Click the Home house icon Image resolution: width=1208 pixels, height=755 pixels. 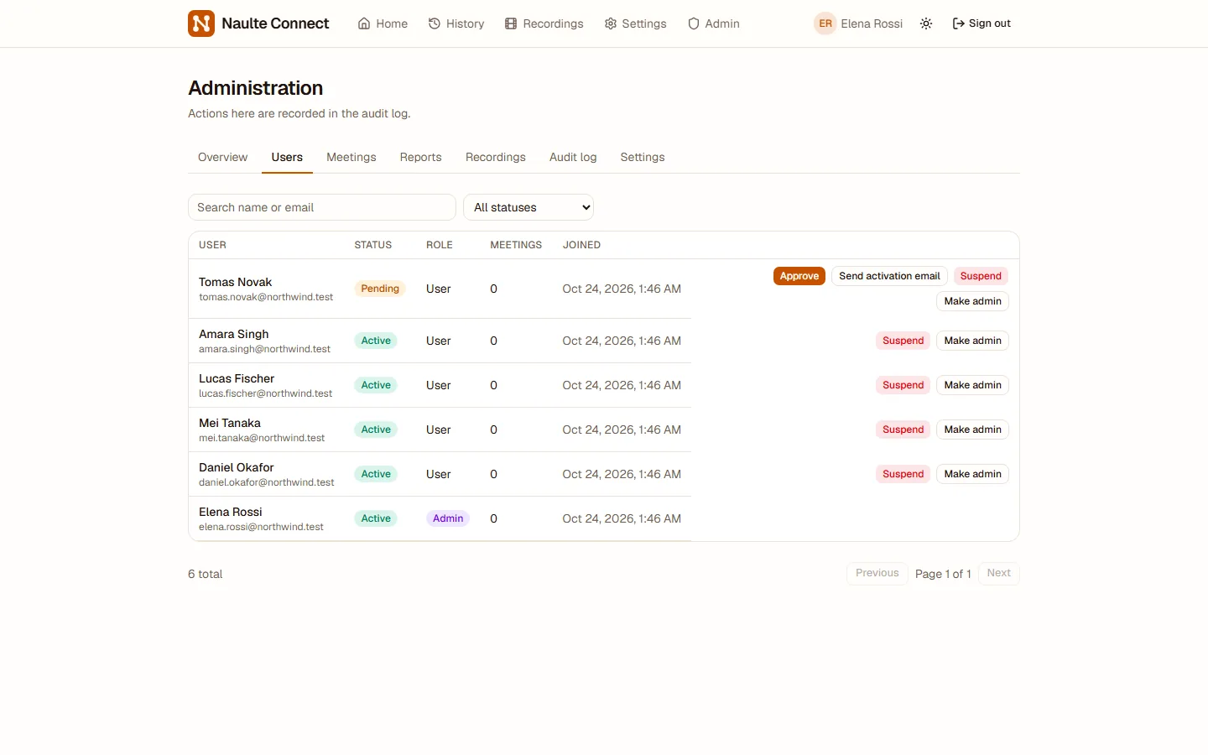point(364,23)
